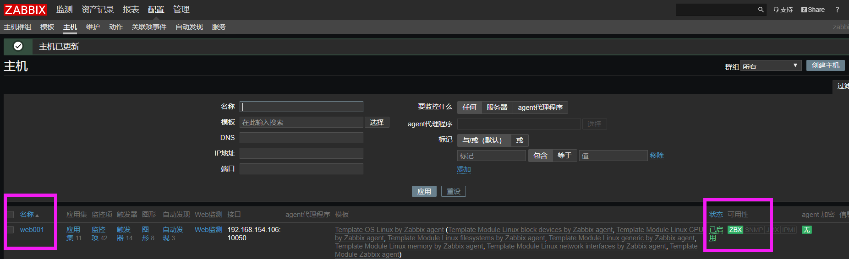Click the 端口 input field
The width and height of the screenshot is (849, 259).
tap(301, 169)
